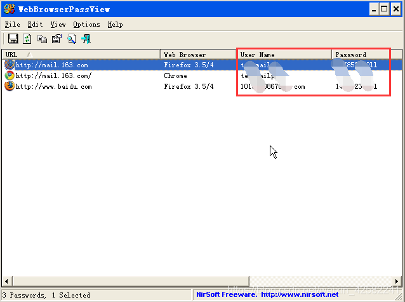The height and width of the screenshot is (302, 405).
Task: Click the Save Selected Items toolbar icon
Action: click(x=13, y=39)
